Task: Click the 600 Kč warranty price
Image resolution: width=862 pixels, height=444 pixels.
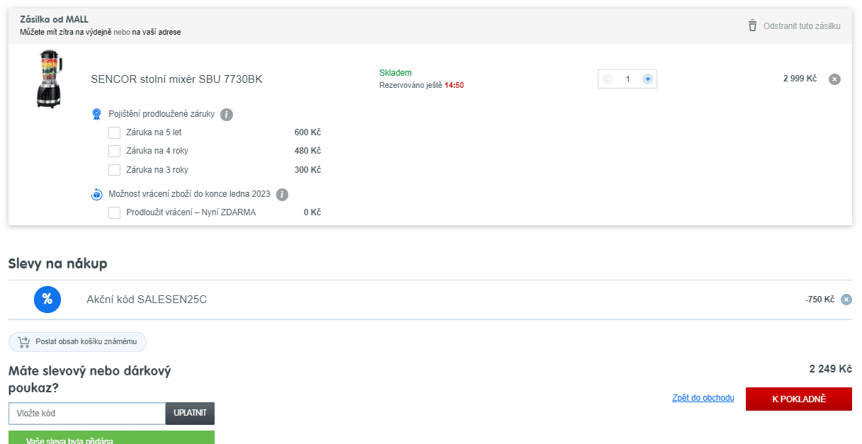Action: pyautogui.click(x=307, y=132)
